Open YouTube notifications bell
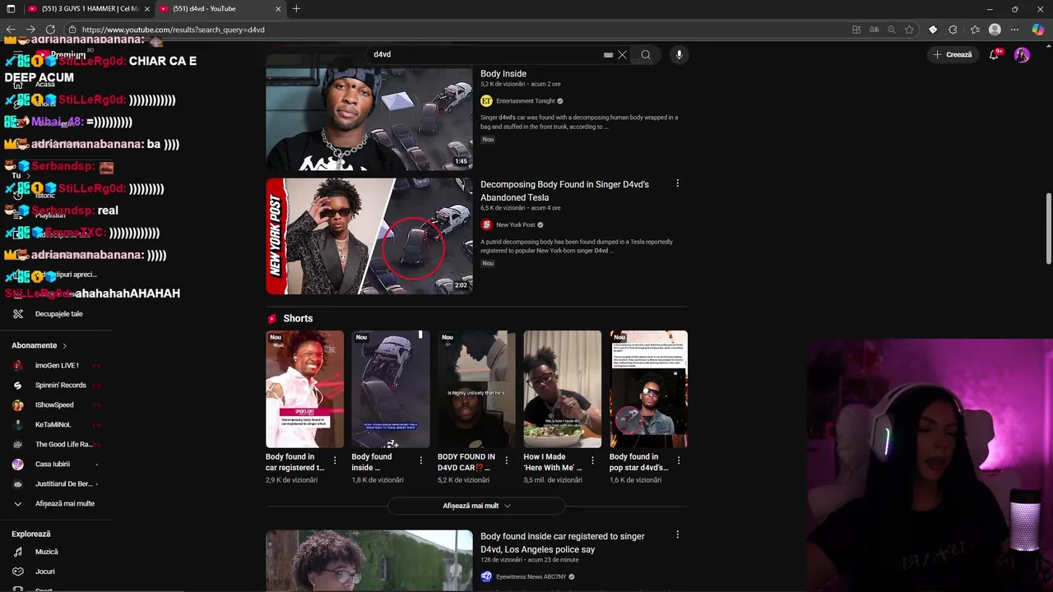The height and width of the screenshot is (592, 1053). 994,55
